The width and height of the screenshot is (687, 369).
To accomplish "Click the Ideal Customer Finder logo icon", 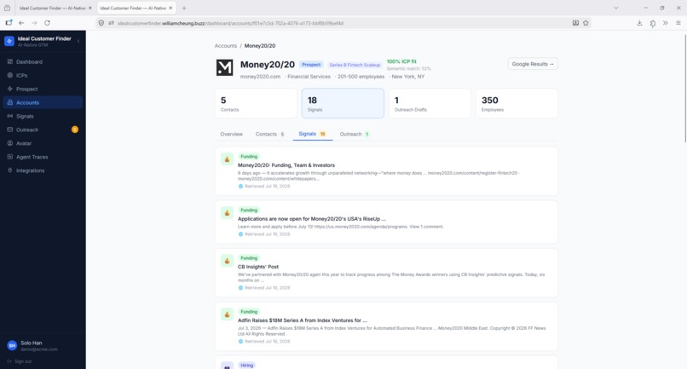I will (x=9, y=41).
